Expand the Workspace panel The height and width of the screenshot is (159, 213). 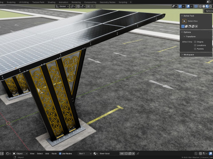pyautogui.click(x=182, y=55)
